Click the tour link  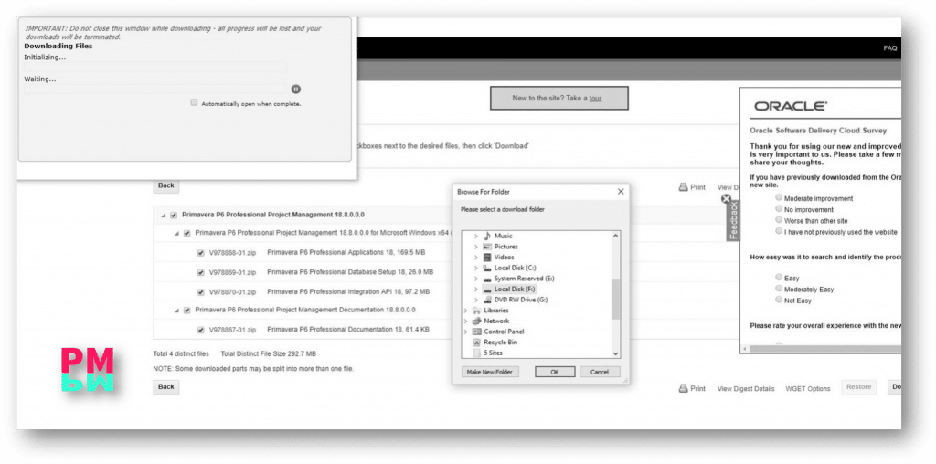(x=595, y=99)
